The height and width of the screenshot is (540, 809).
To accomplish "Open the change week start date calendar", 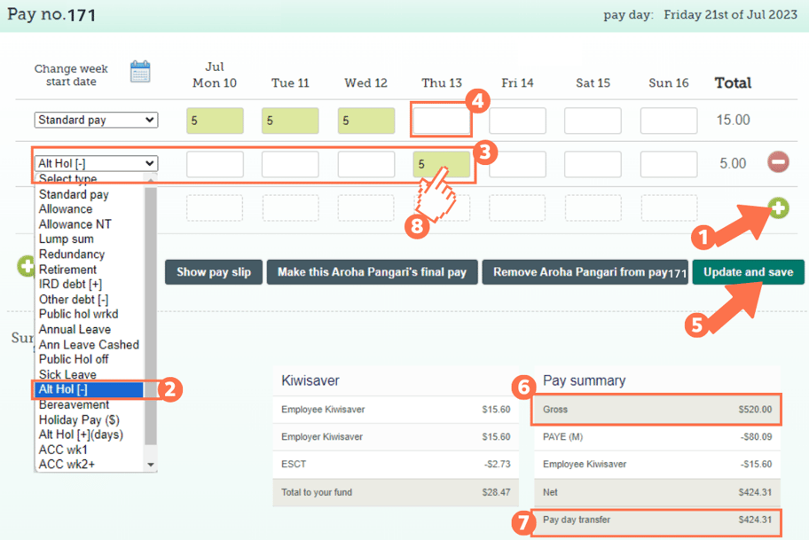I will pyautogui.click(x=140, y=71).
